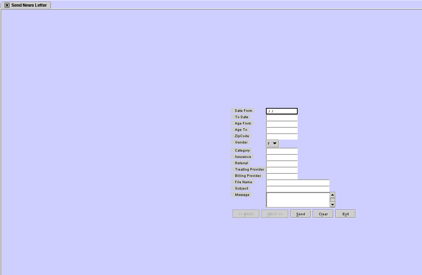Open the Gender dropdown
This screenshot has height=275, width=422.
[x=272, y=144]
